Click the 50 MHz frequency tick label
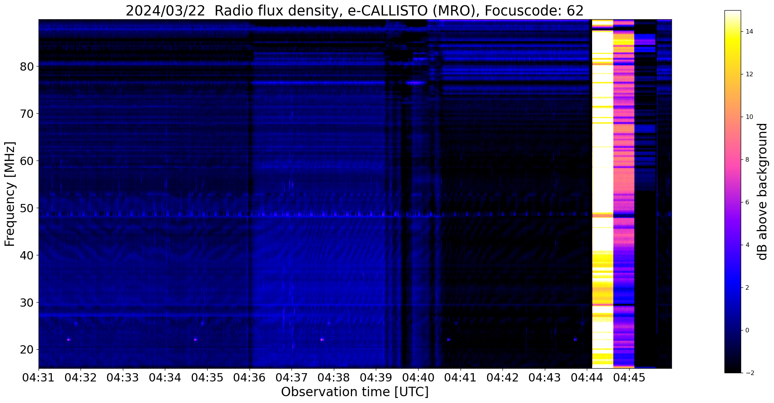 pos(27,208)
